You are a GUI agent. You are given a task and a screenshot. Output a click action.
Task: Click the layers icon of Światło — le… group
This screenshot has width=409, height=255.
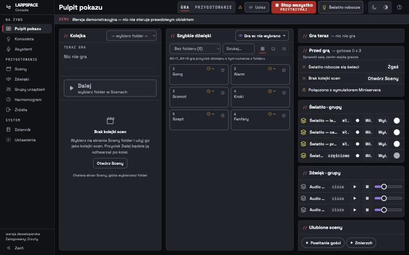(303, 120)
